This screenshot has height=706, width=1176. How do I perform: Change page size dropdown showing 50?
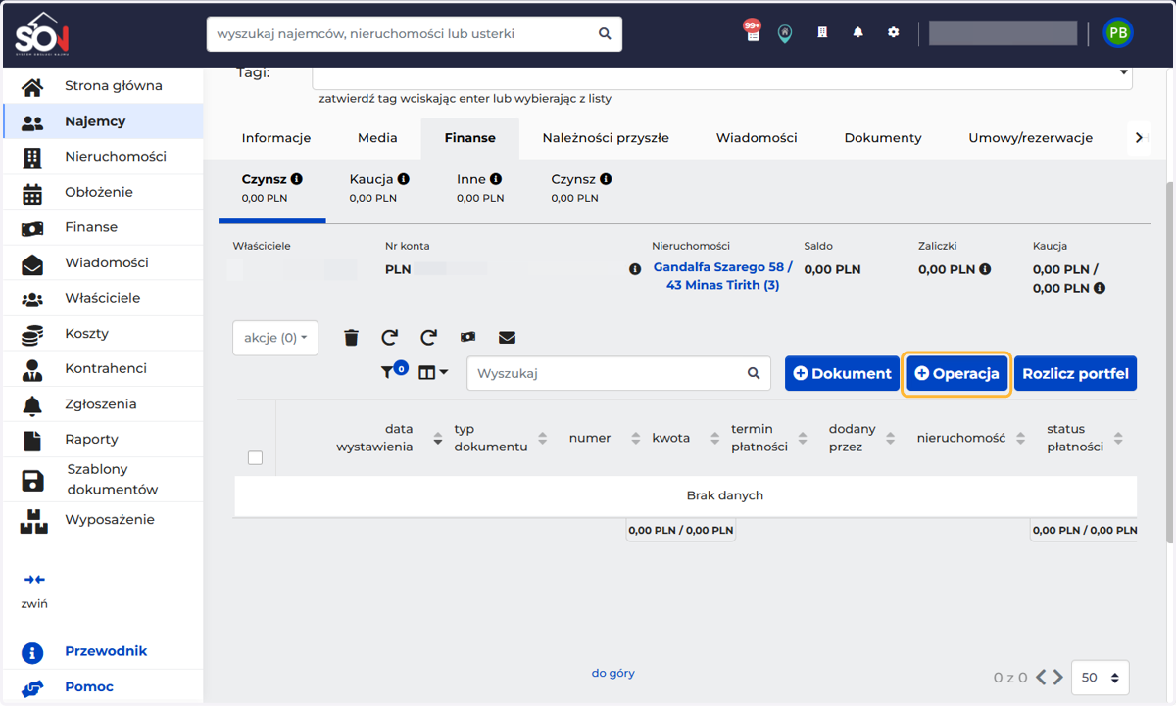[x=1101, y=678]
